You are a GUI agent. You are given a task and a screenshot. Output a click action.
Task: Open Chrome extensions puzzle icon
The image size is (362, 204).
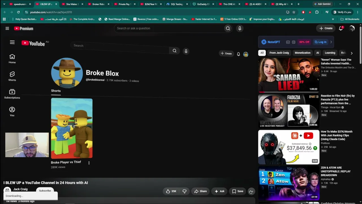pos(317,12)
